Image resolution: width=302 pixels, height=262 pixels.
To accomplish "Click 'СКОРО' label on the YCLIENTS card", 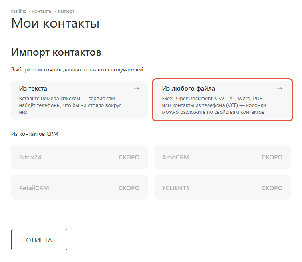I will [x=272, y=188].
